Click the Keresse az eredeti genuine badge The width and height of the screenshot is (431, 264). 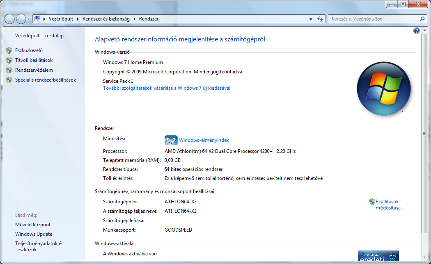click(x=378, y=256)
